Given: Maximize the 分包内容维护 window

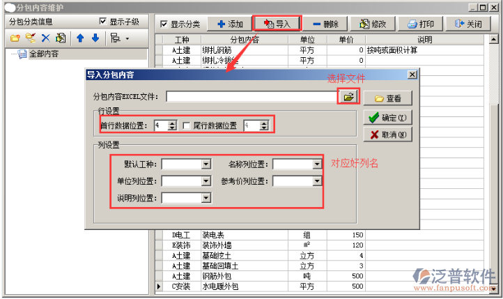Looking at the screenshot, I should tap(483, 7).
